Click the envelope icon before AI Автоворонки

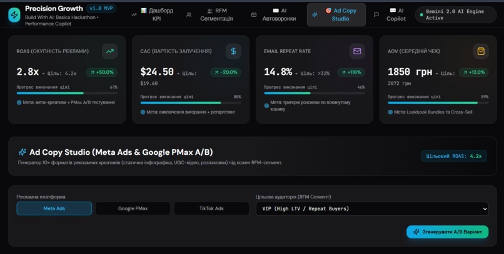pyautogui.click(x=254, y=15)
